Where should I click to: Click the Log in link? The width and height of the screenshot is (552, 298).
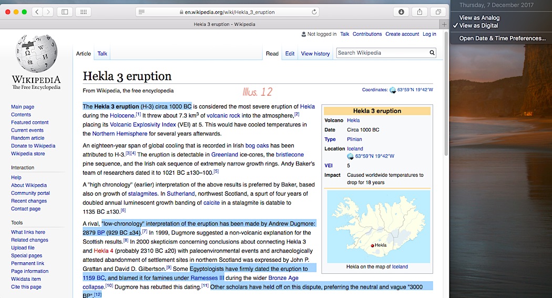tap(429, 34)
